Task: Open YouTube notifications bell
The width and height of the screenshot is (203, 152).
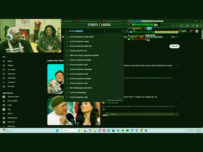Action: pyautogui.click(x=190, y=31)
